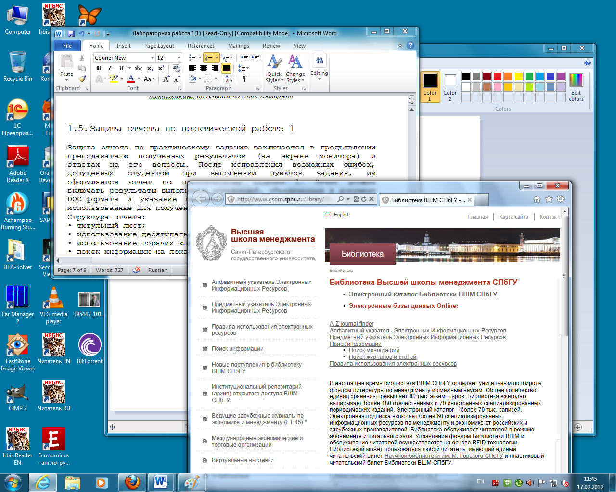
Task: Open browser Tools gear icon
Action: coord(561,199)
